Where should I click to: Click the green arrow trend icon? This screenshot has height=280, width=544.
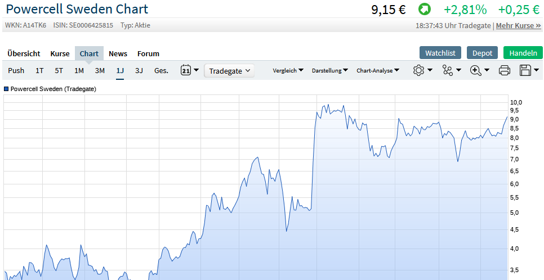[x=424, y=10]
